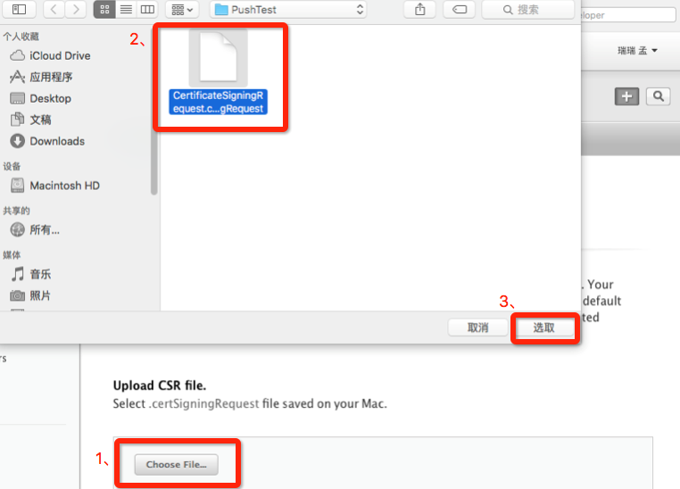
Task: Click the share icon in toolbar
Action: point(419,9)
